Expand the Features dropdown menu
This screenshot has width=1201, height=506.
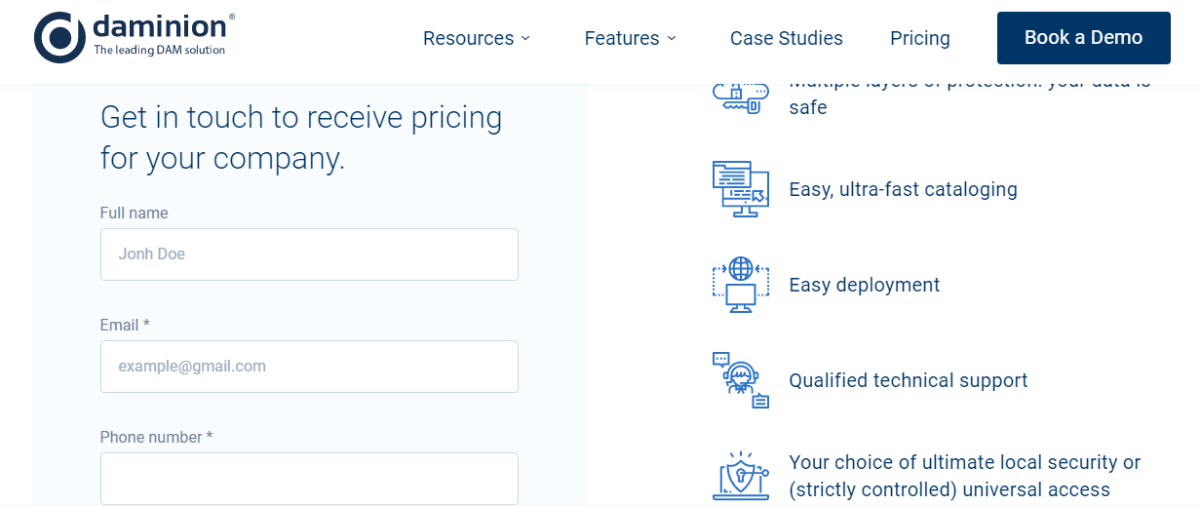tap(622, 38)
